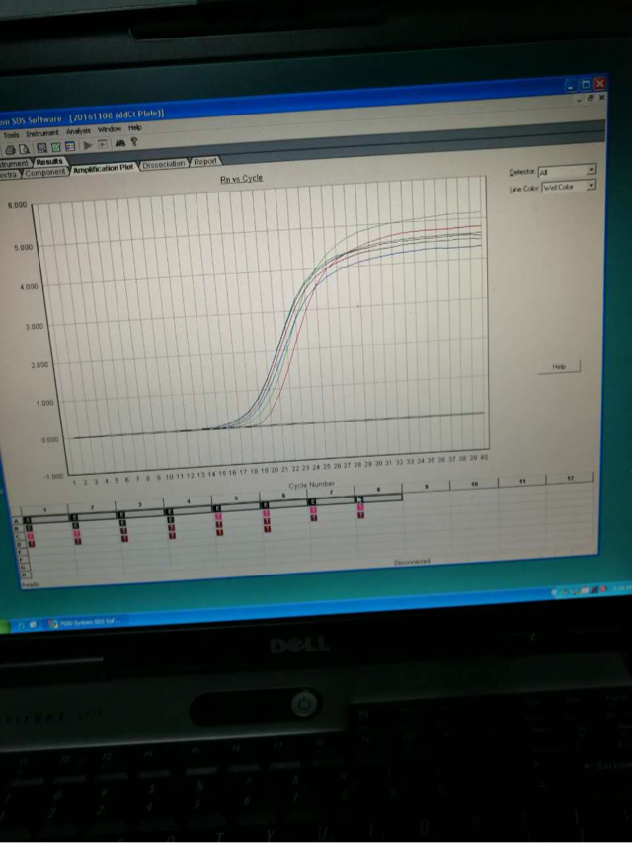632x843 pixels.
Task: Click the magnifier find icon in toolbar
Action: tap(41, 148)
